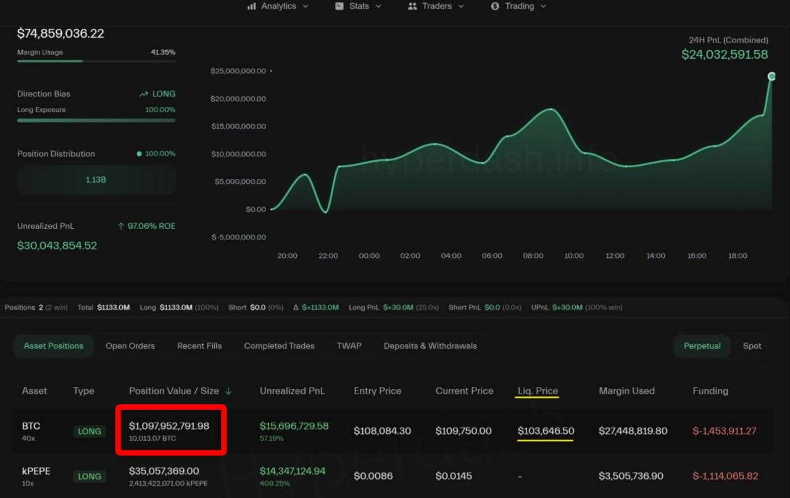The width and height of the screenshot is (790, 498).
Task: Open the Trading dropdown menu
Action: pos(518,6)
